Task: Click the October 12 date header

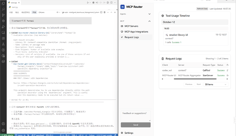Action: pos(195,22)
